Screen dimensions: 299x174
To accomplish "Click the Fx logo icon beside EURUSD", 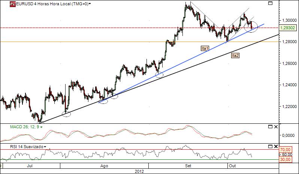I will point(13,4).
